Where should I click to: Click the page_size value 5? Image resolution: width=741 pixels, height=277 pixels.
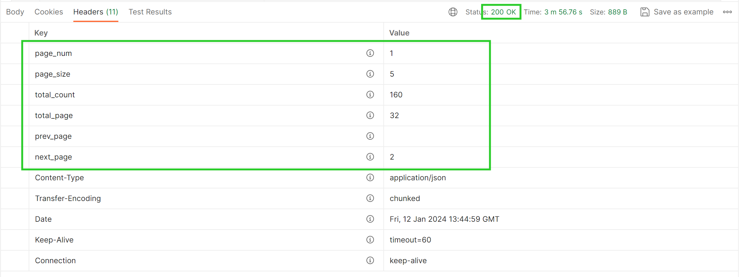[x=392, y=74]
